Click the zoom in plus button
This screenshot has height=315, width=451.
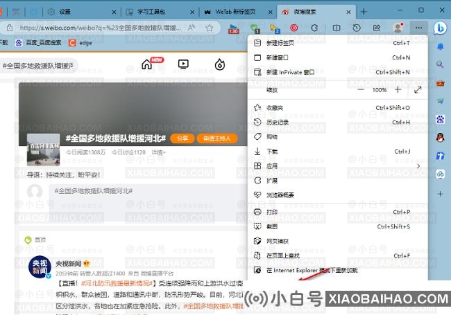[x=398, y=90]
